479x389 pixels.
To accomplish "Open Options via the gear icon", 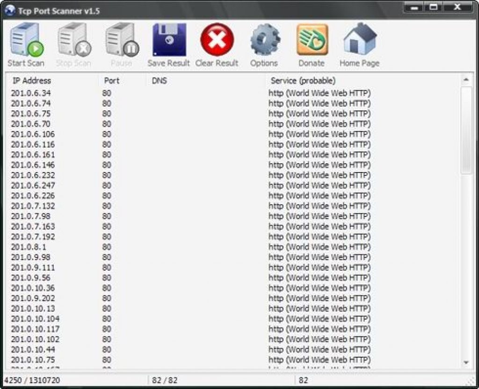I will click(x=264, y=41).
